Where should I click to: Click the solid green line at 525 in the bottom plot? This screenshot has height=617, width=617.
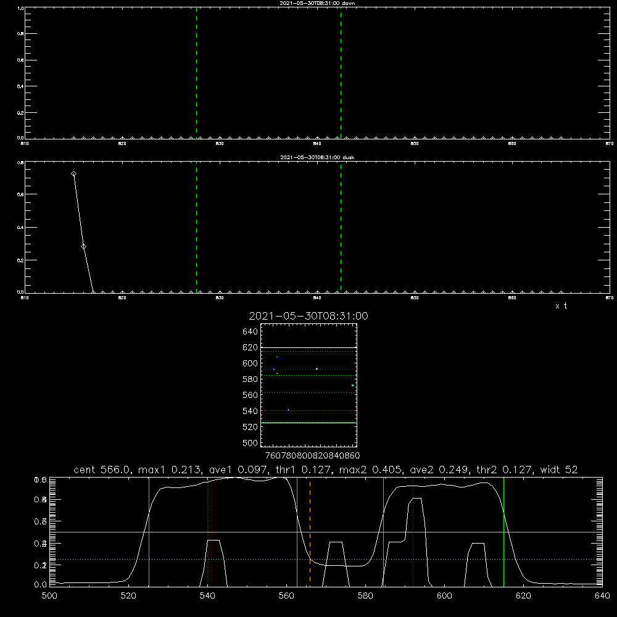click(x=149, y=532)
